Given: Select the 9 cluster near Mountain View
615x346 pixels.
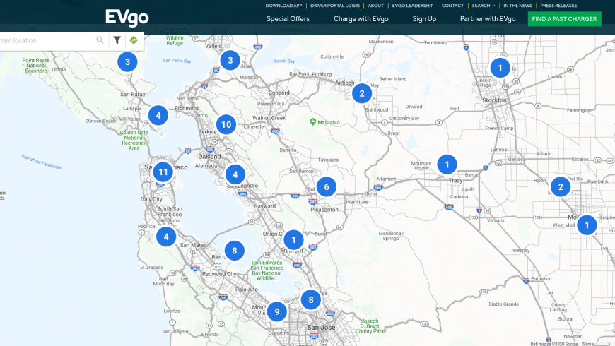Looking at the screenshot, I should [277, 311].
